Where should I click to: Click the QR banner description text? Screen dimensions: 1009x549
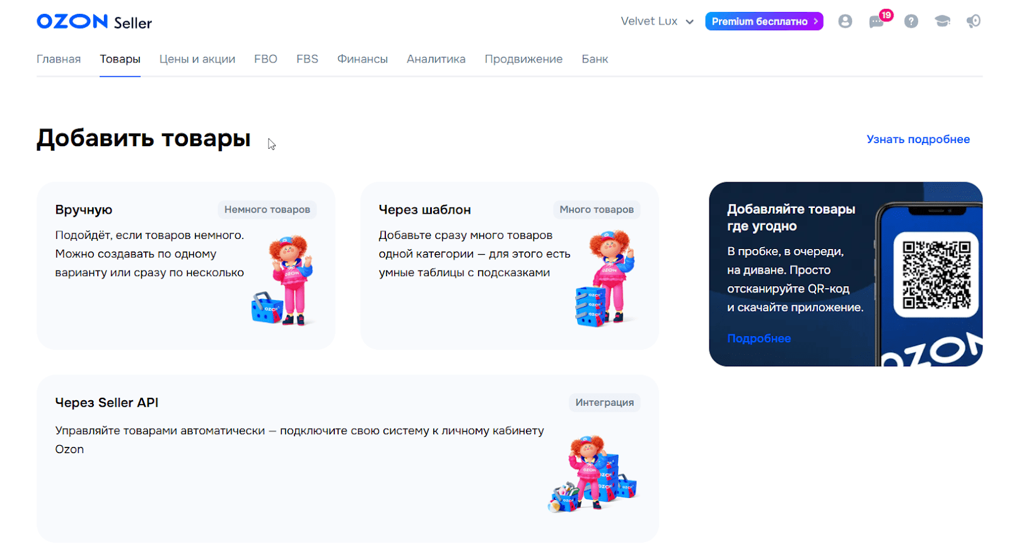click(x=795, y=279)
